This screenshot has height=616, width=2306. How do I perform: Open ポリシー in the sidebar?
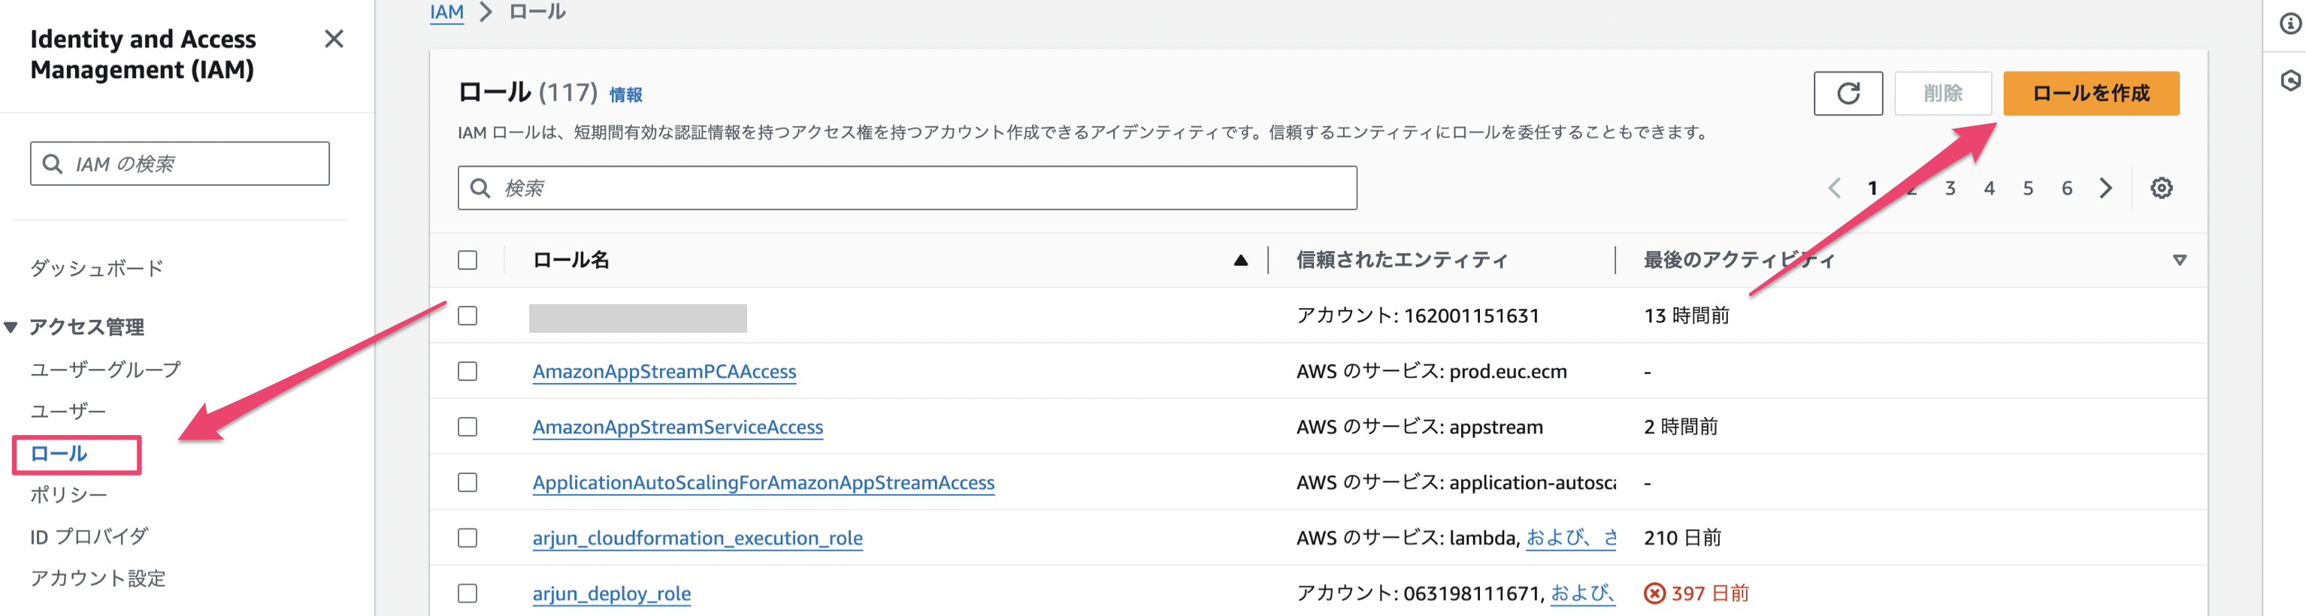[68, 494]
